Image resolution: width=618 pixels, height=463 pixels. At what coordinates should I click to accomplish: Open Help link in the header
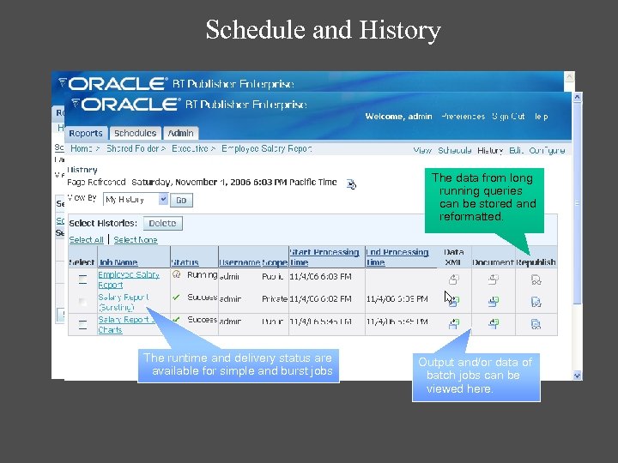tap(541, 117)
